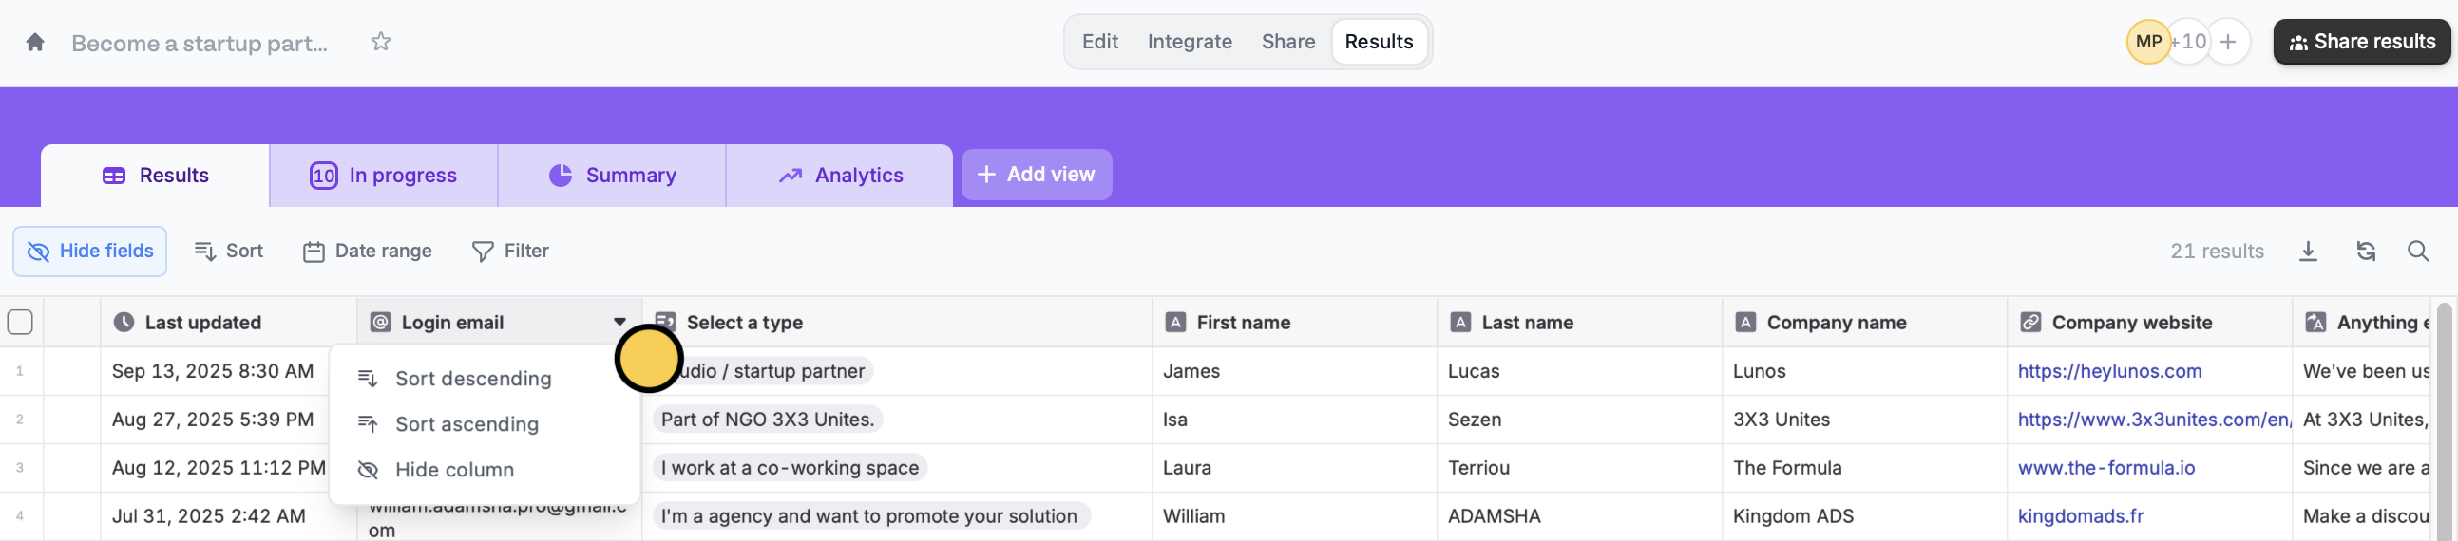Screen dimensions: 2458x541
Task: Click the home icon
Action: pyautogui.click(x=35, y=42)
